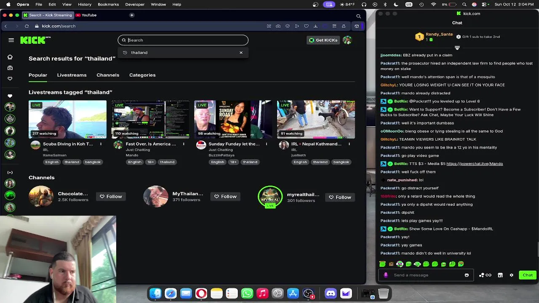
Task: Follow the Chocolate channel
Action: (111, 197)
